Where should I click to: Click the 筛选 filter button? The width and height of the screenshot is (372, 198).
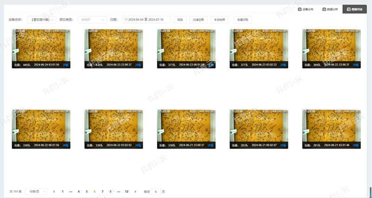[180, 20]
